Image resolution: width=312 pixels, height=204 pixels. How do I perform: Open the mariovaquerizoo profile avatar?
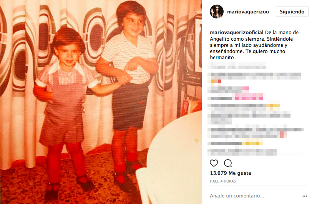click(x=217, y=12)
